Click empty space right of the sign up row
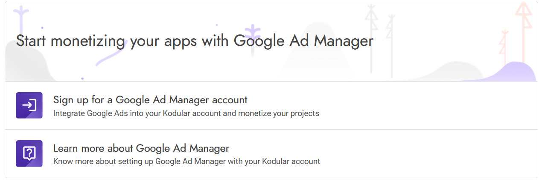The height and width of the screenshot is (187, 539). coord(427,105)
